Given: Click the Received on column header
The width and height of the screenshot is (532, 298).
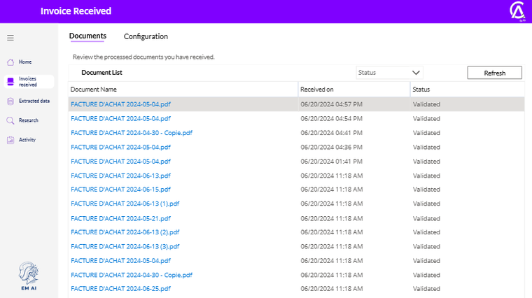Looking at the screenshot, I should (317, 90).
